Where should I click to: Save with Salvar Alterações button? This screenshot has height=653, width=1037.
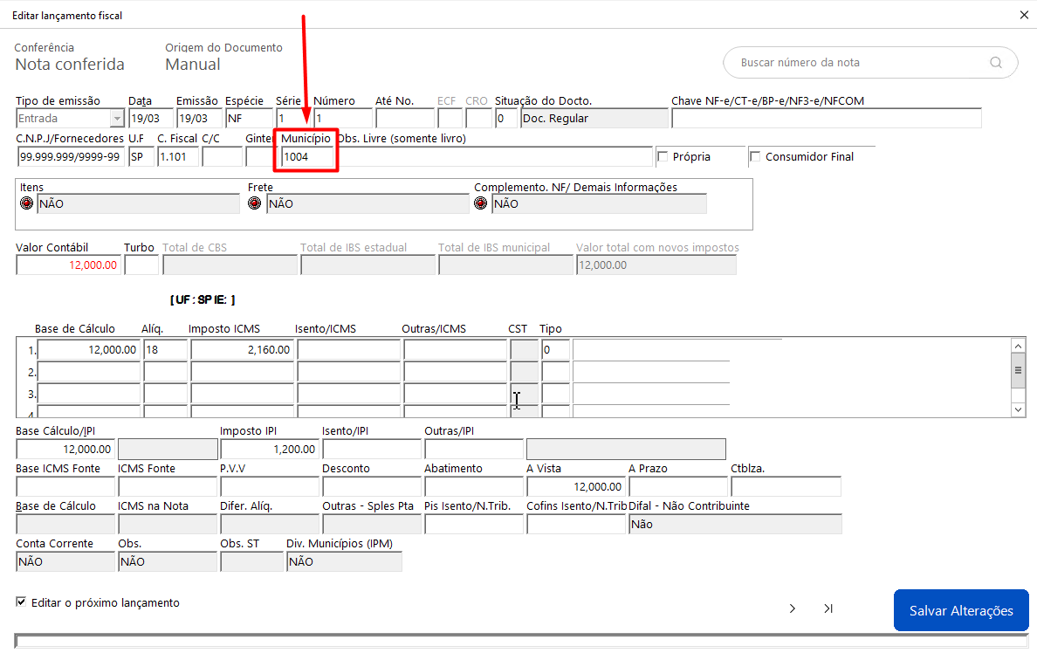pos(961,610)
